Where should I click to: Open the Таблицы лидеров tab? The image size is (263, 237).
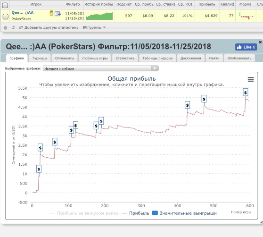157,58
